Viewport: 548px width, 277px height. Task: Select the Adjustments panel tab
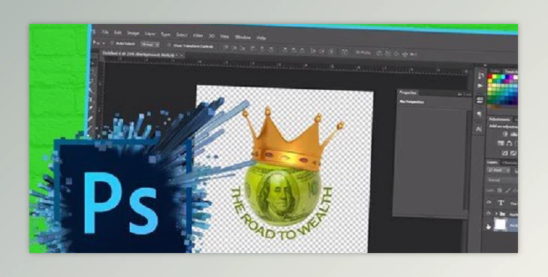pos(499,119)
